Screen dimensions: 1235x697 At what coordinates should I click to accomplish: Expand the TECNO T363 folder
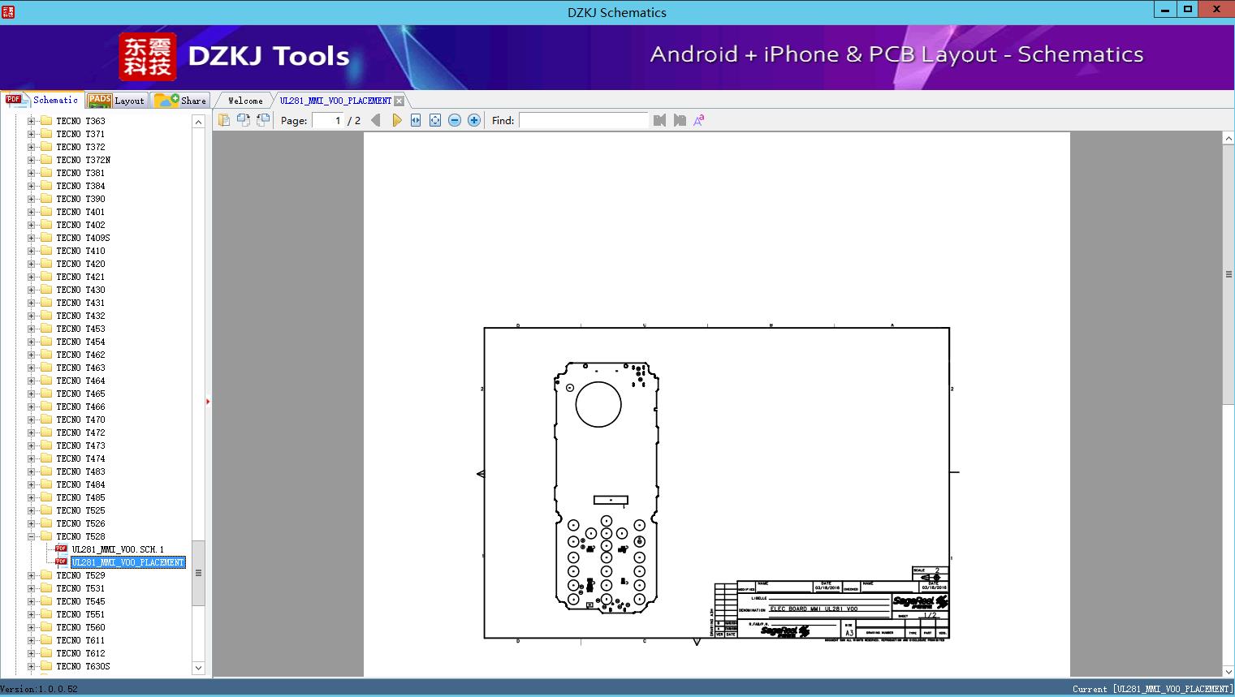(31, 121)
